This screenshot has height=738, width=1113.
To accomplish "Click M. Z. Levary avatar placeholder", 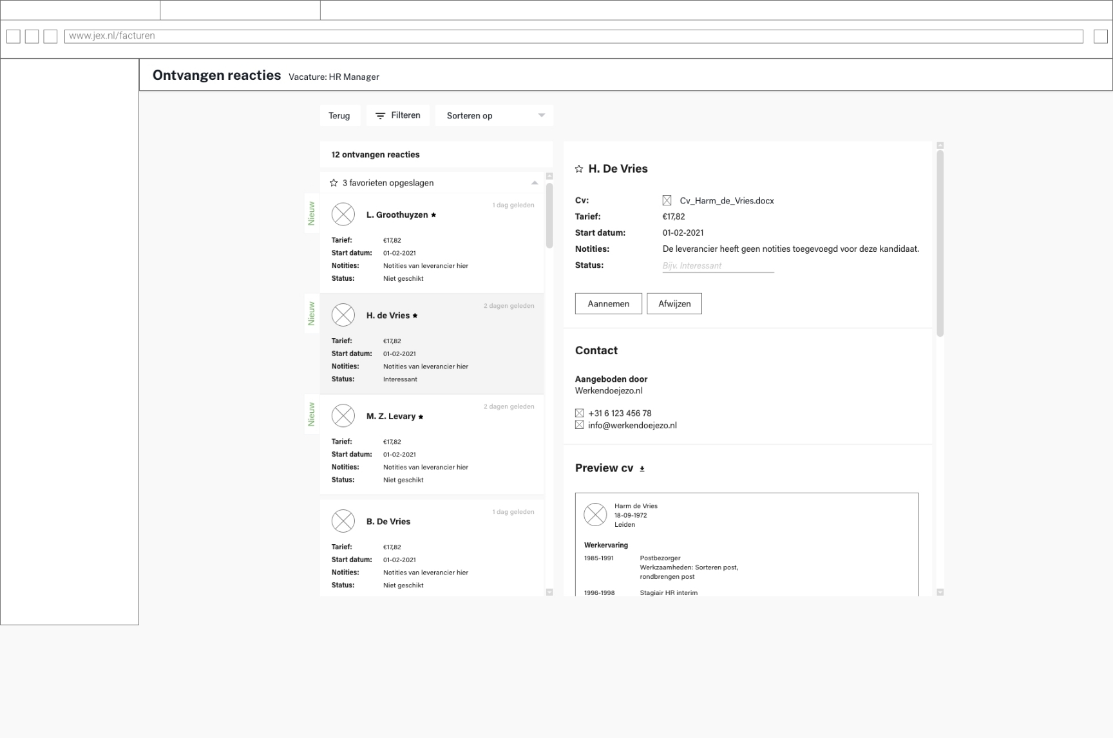I will (x=343, y=416).
